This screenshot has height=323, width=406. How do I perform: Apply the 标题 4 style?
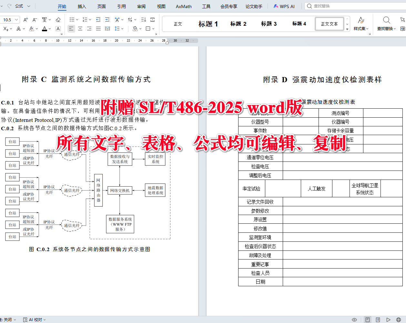tap(299, 24)
